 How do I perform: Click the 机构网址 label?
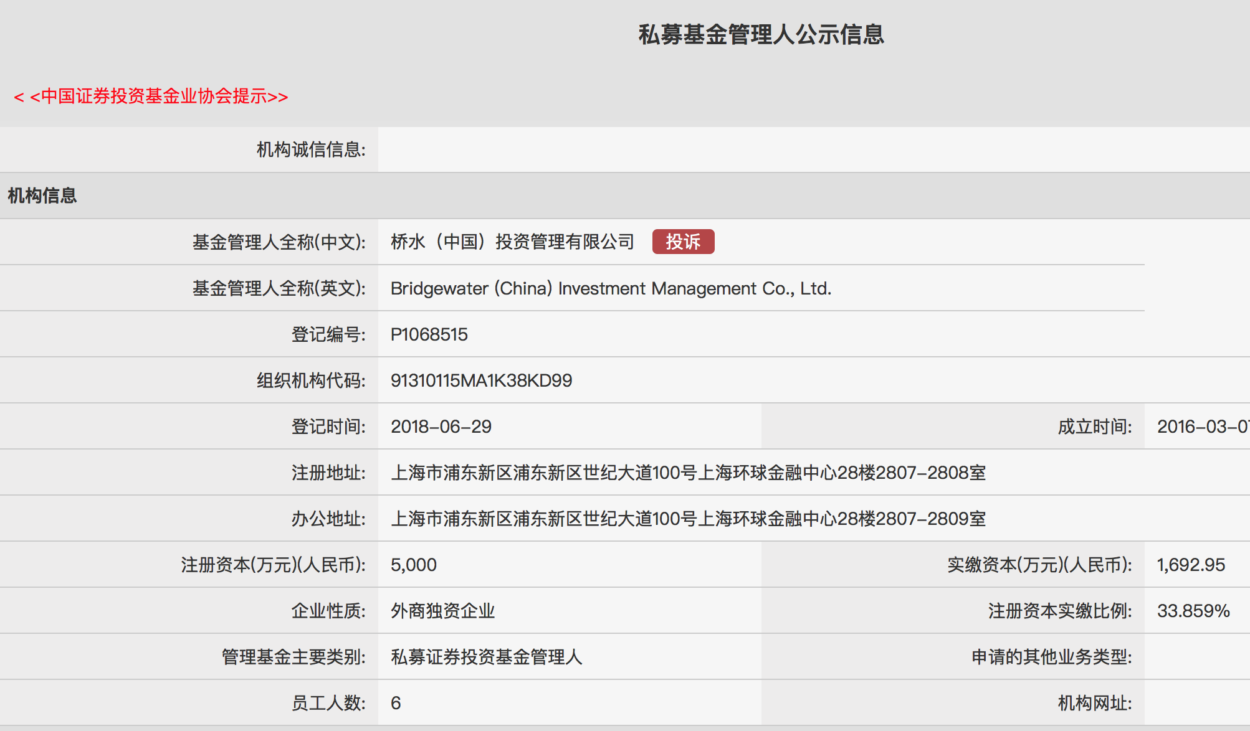pos(1094,703)
